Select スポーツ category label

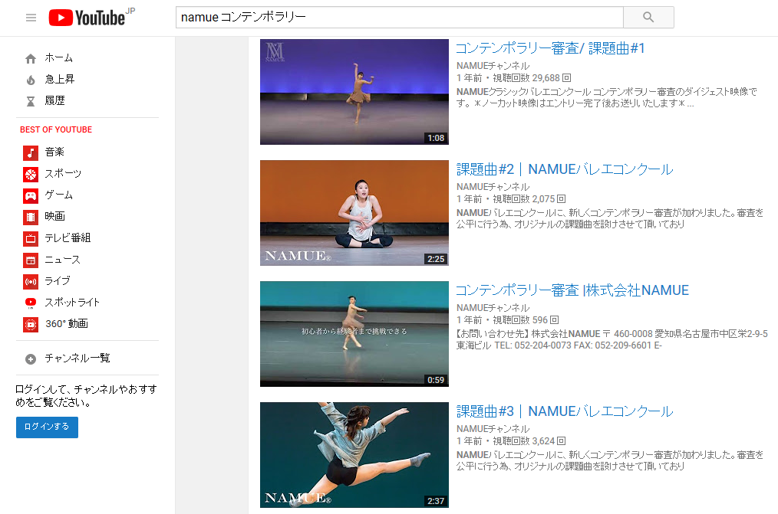63,173
